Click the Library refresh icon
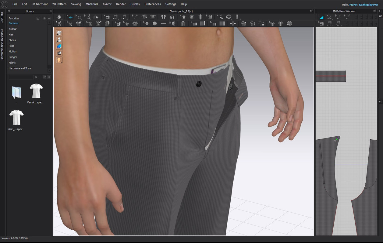Image resolution: width=383 pixels, height=243 pixels. 44,77
